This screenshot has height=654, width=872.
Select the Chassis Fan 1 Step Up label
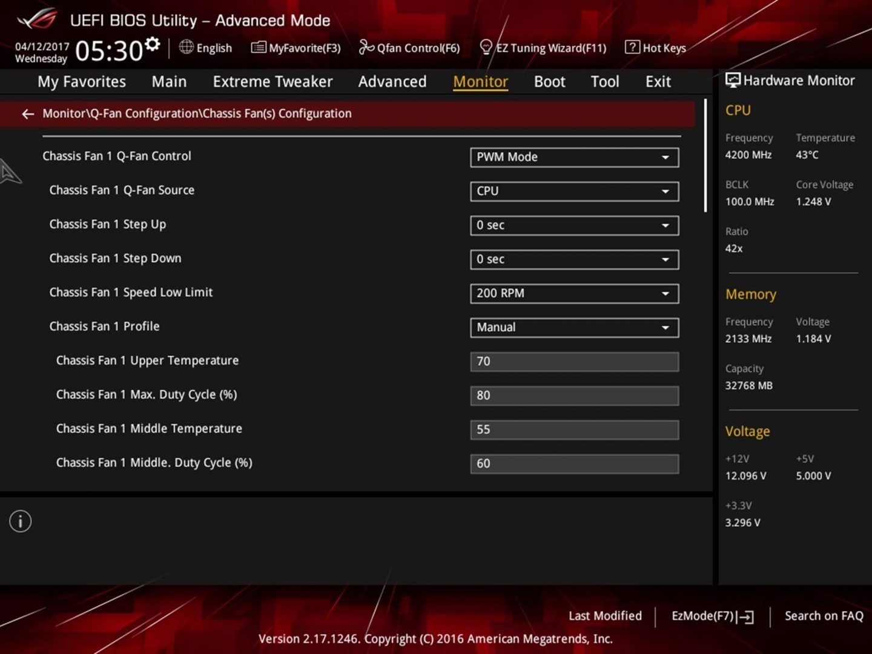point(108,225)
